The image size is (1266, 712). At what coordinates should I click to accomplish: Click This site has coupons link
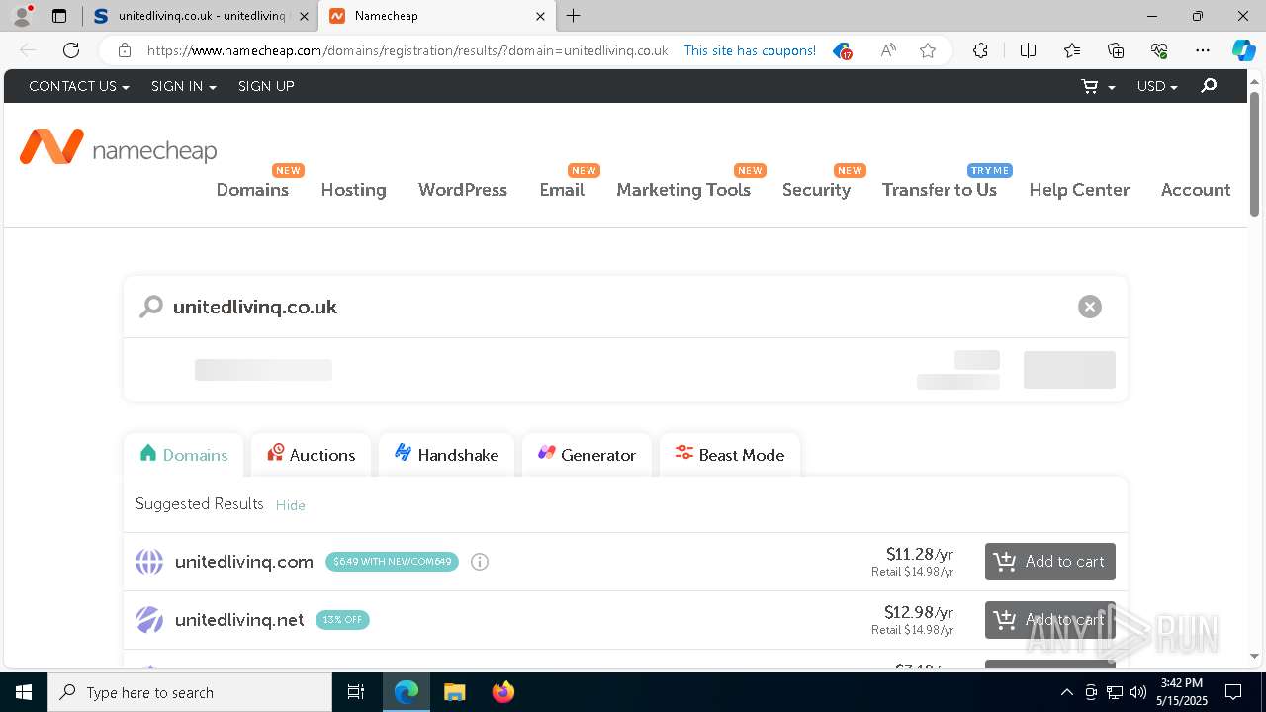[750, 50]
